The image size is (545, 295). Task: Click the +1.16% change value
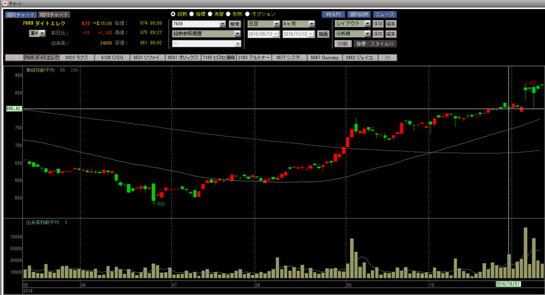click(105, 33)
